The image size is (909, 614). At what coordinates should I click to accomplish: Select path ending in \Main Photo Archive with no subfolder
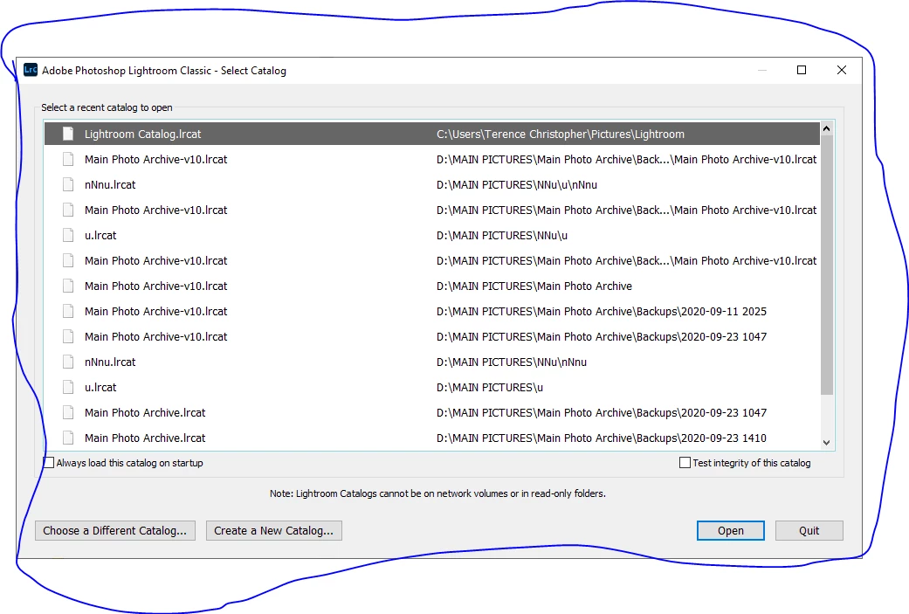pyautogui.click(x=534, y=286)
